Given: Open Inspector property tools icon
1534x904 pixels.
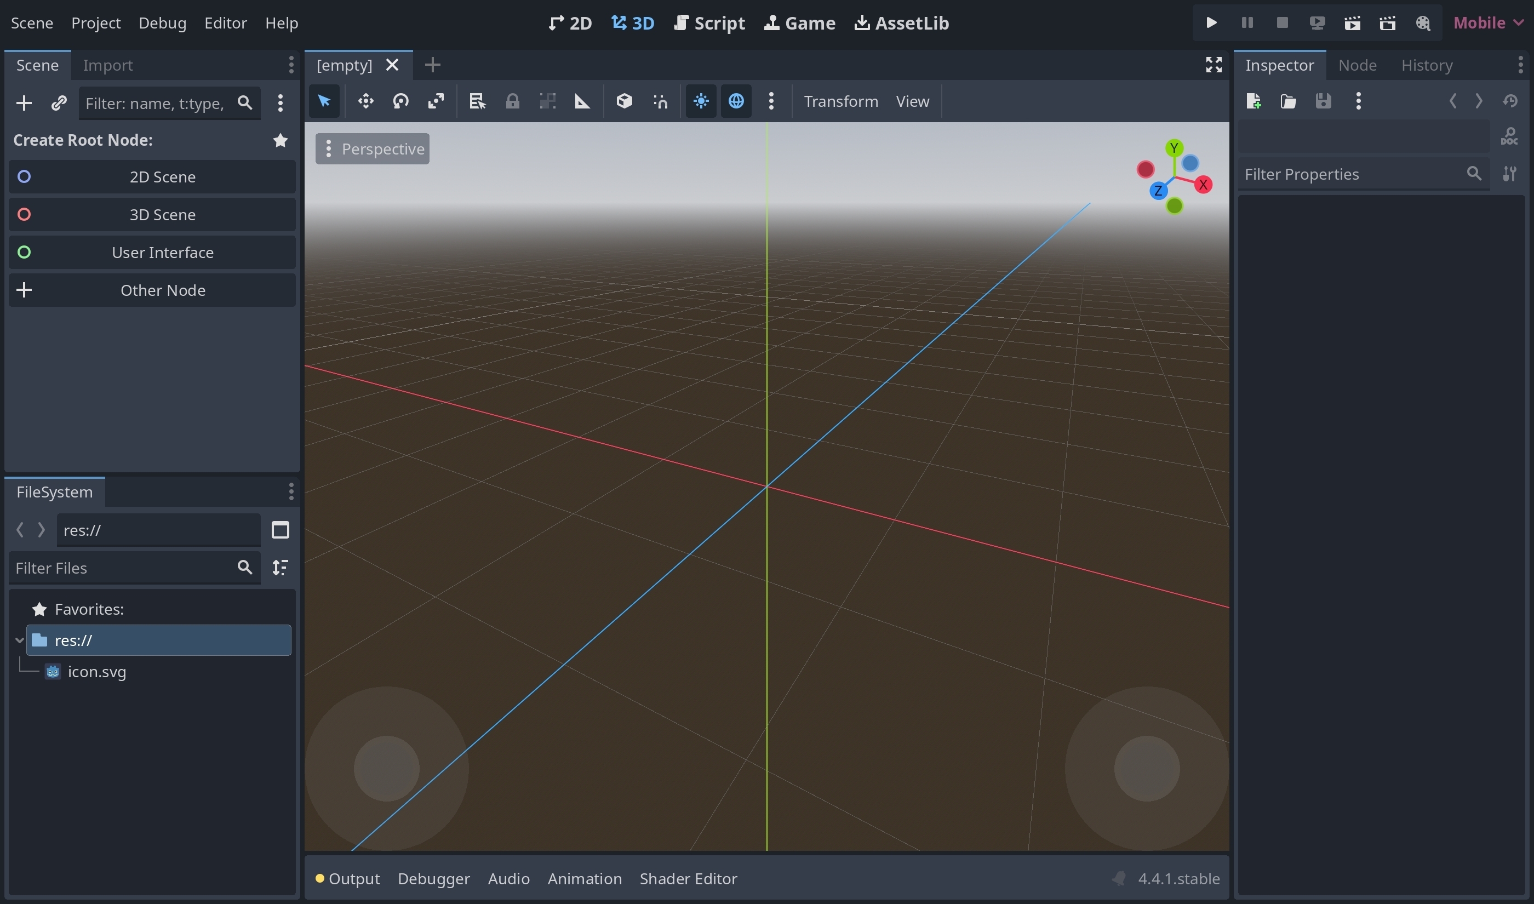Looking at the screenshot, I should (x=1510, y=174).
